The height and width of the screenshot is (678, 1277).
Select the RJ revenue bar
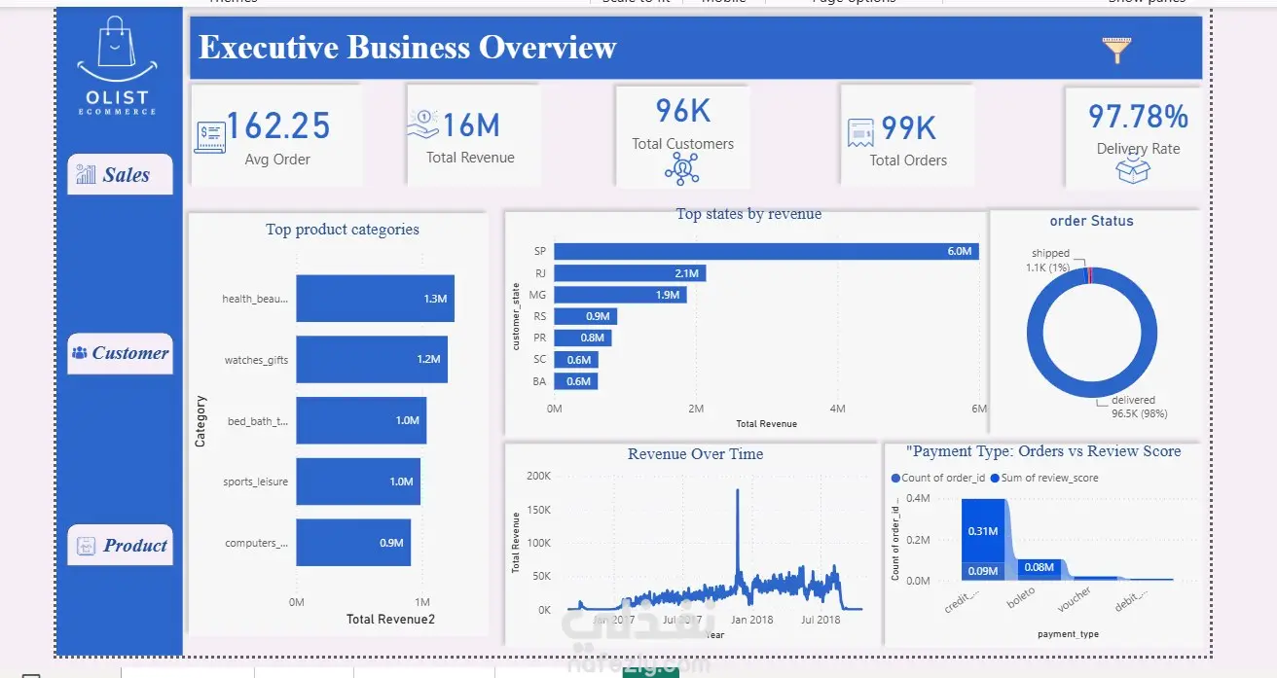coord(630,273)
